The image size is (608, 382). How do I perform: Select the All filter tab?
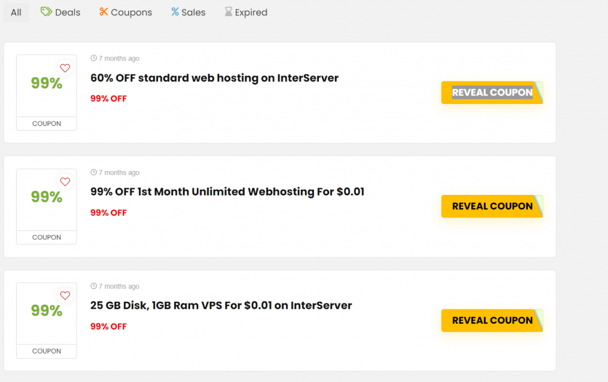[16, 12]
